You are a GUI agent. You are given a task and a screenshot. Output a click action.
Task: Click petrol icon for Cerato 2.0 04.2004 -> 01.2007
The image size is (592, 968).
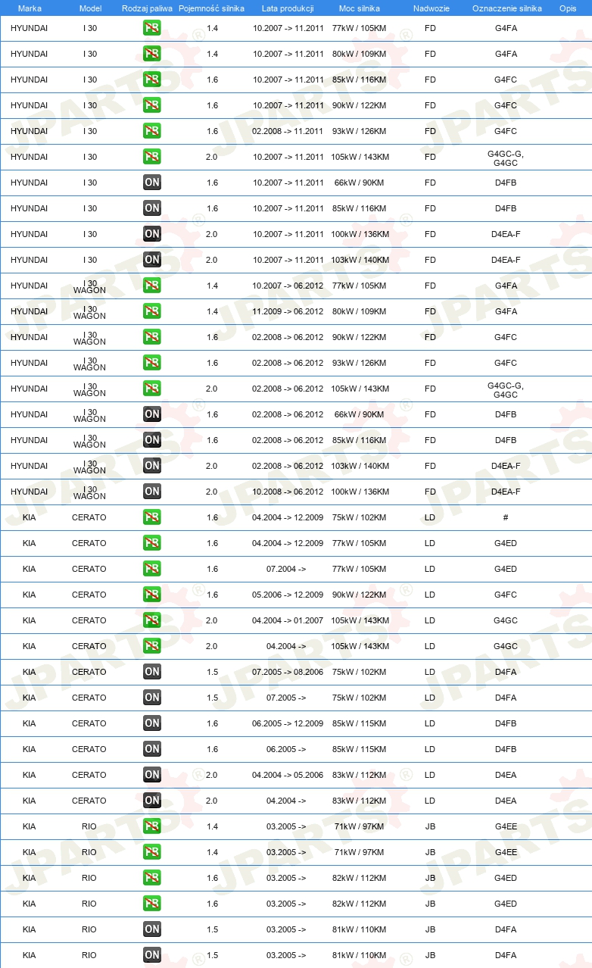tap(151, 620)
